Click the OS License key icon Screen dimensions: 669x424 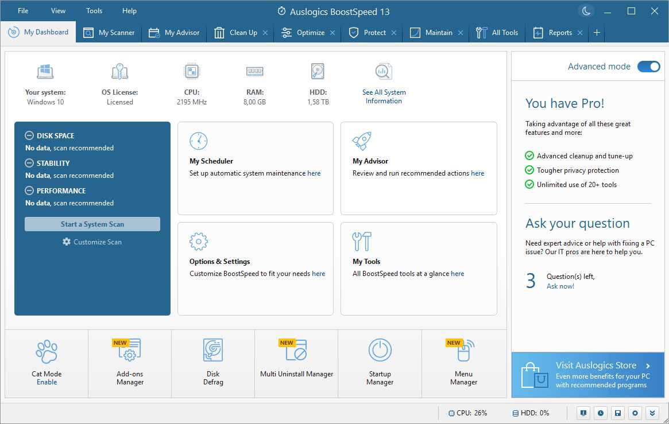(x=120, y=72)
